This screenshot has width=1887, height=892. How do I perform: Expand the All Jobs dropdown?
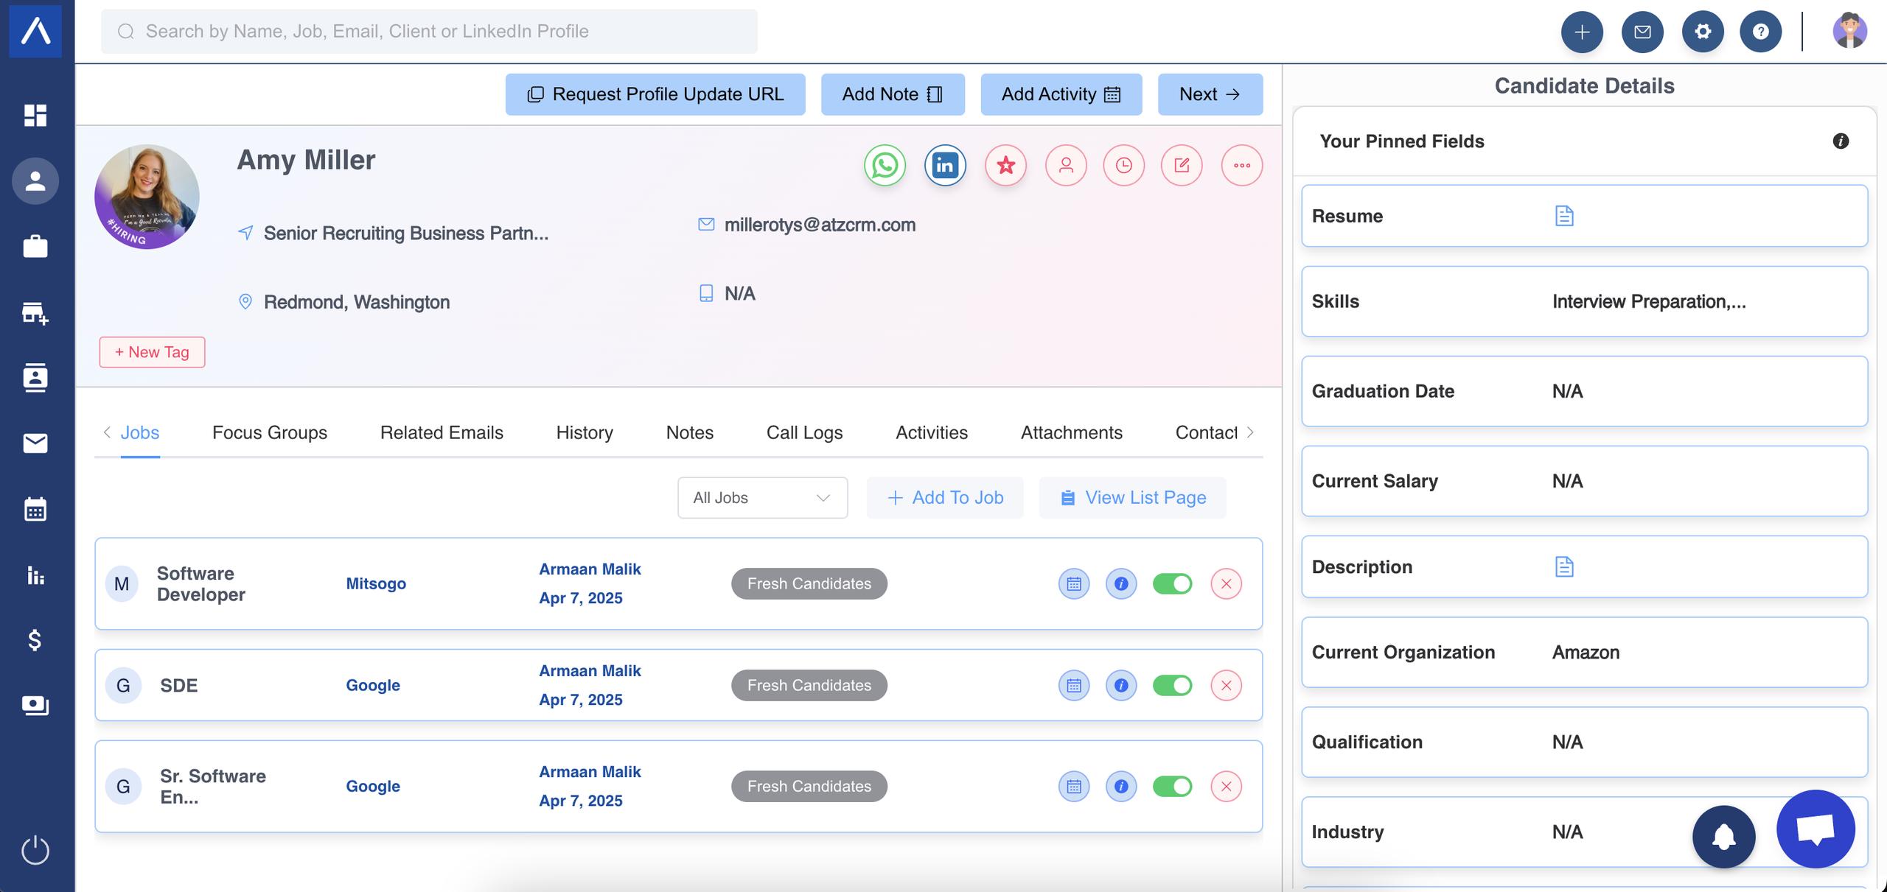[x=762, y=498]
